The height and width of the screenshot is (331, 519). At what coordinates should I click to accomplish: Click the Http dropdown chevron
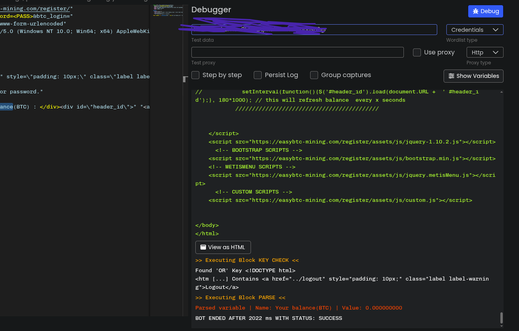(495, 52)
